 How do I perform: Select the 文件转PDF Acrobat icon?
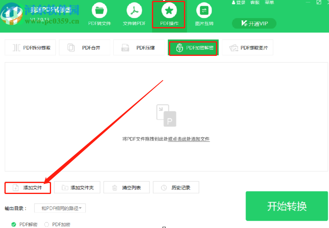point(134,10)
